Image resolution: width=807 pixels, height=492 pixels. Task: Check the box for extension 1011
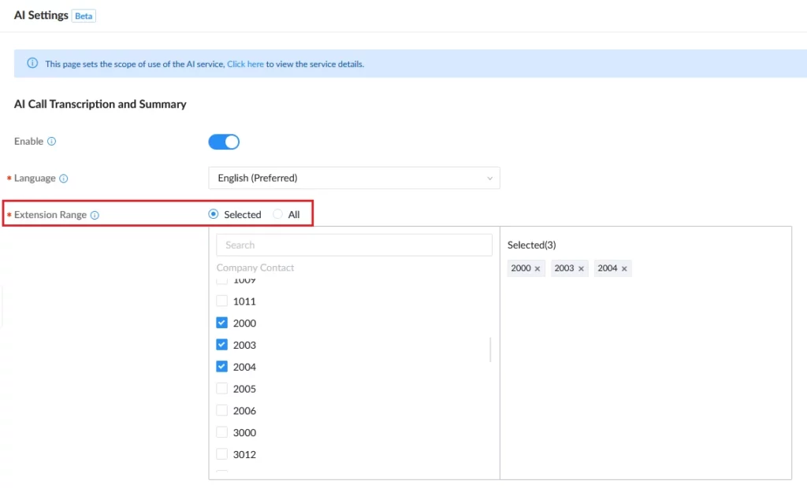[221, 301]
